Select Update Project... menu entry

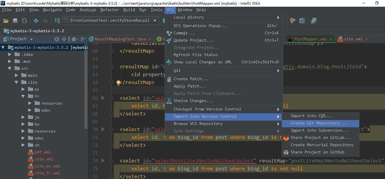coord(224,40)
